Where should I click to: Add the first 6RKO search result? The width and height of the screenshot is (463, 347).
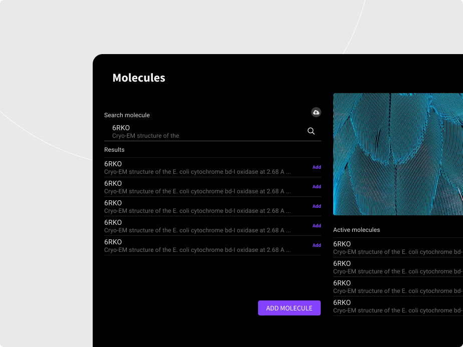tap(317, 167)
